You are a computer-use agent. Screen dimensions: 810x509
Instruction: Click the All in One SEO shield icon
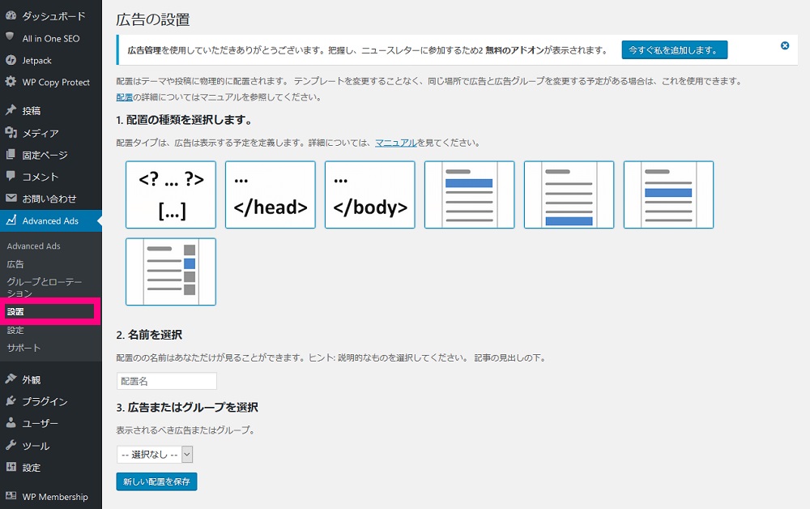pos(10,36)
